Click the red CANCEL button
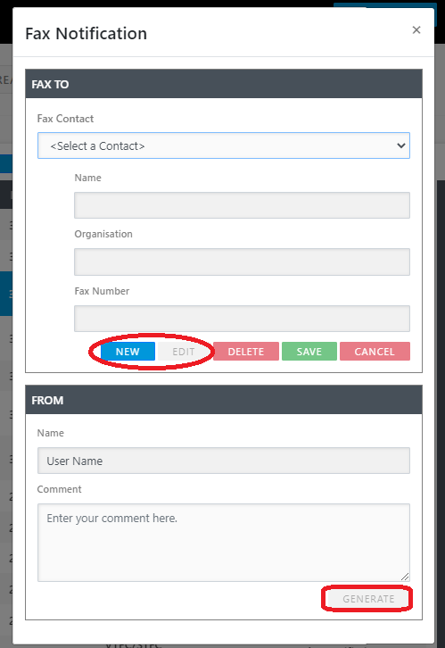Image resolution: width=445 pixels, height=648 pixels. (x=375, y=352)
